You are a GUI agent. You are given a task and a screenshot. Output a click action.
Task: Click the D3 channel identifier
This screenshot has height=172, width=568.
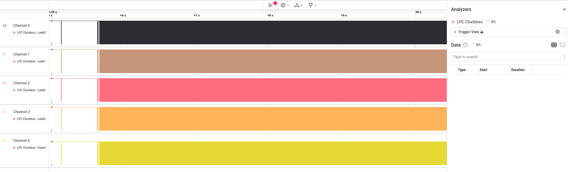(x=5, y=112)
